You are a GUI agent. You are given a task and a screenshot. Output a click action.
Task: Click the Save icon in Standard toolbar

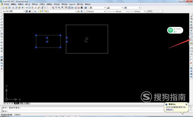point(10,8)
